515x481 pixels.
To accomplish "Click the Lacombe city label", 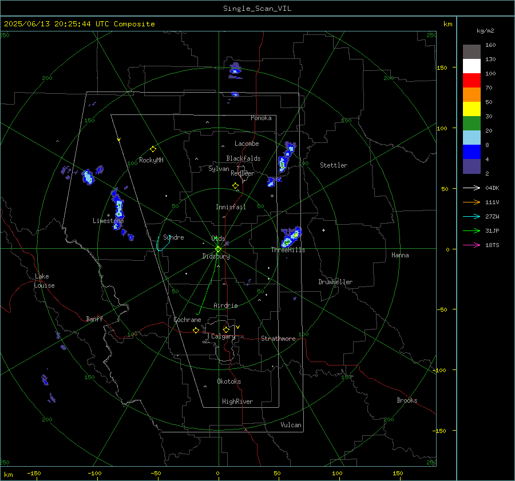I will pyautogui.click(x=247, y=144).
